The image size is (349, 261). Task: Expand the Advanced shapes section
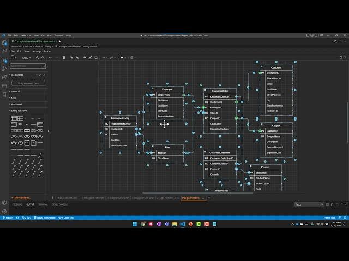pos(16,104)
